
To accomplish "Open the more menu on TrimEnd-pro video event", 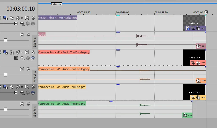I will [x=203, y=97].
